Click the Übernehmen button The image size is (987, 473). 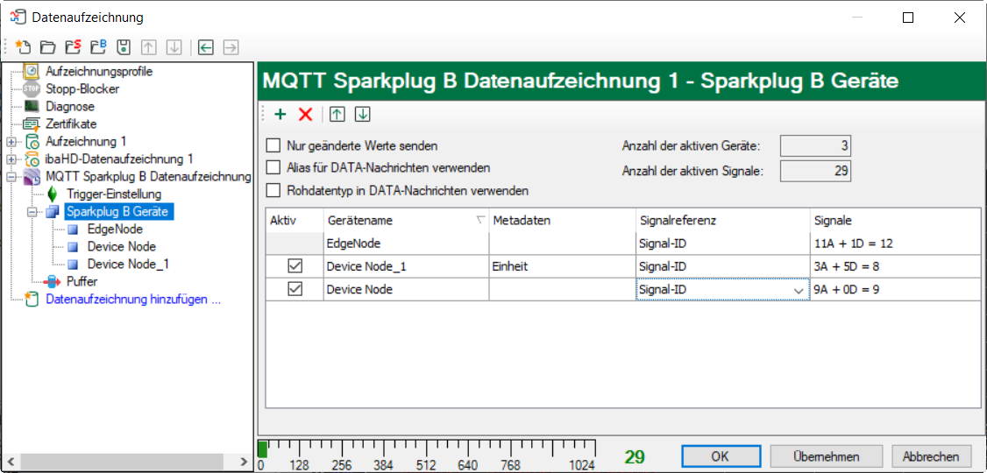827,456
